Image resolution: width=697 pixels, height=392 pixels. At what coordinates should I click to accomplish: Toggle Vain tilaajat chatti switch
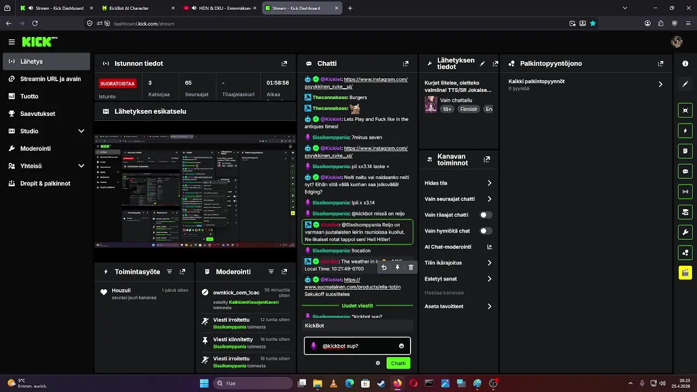(x=485, y=215)
